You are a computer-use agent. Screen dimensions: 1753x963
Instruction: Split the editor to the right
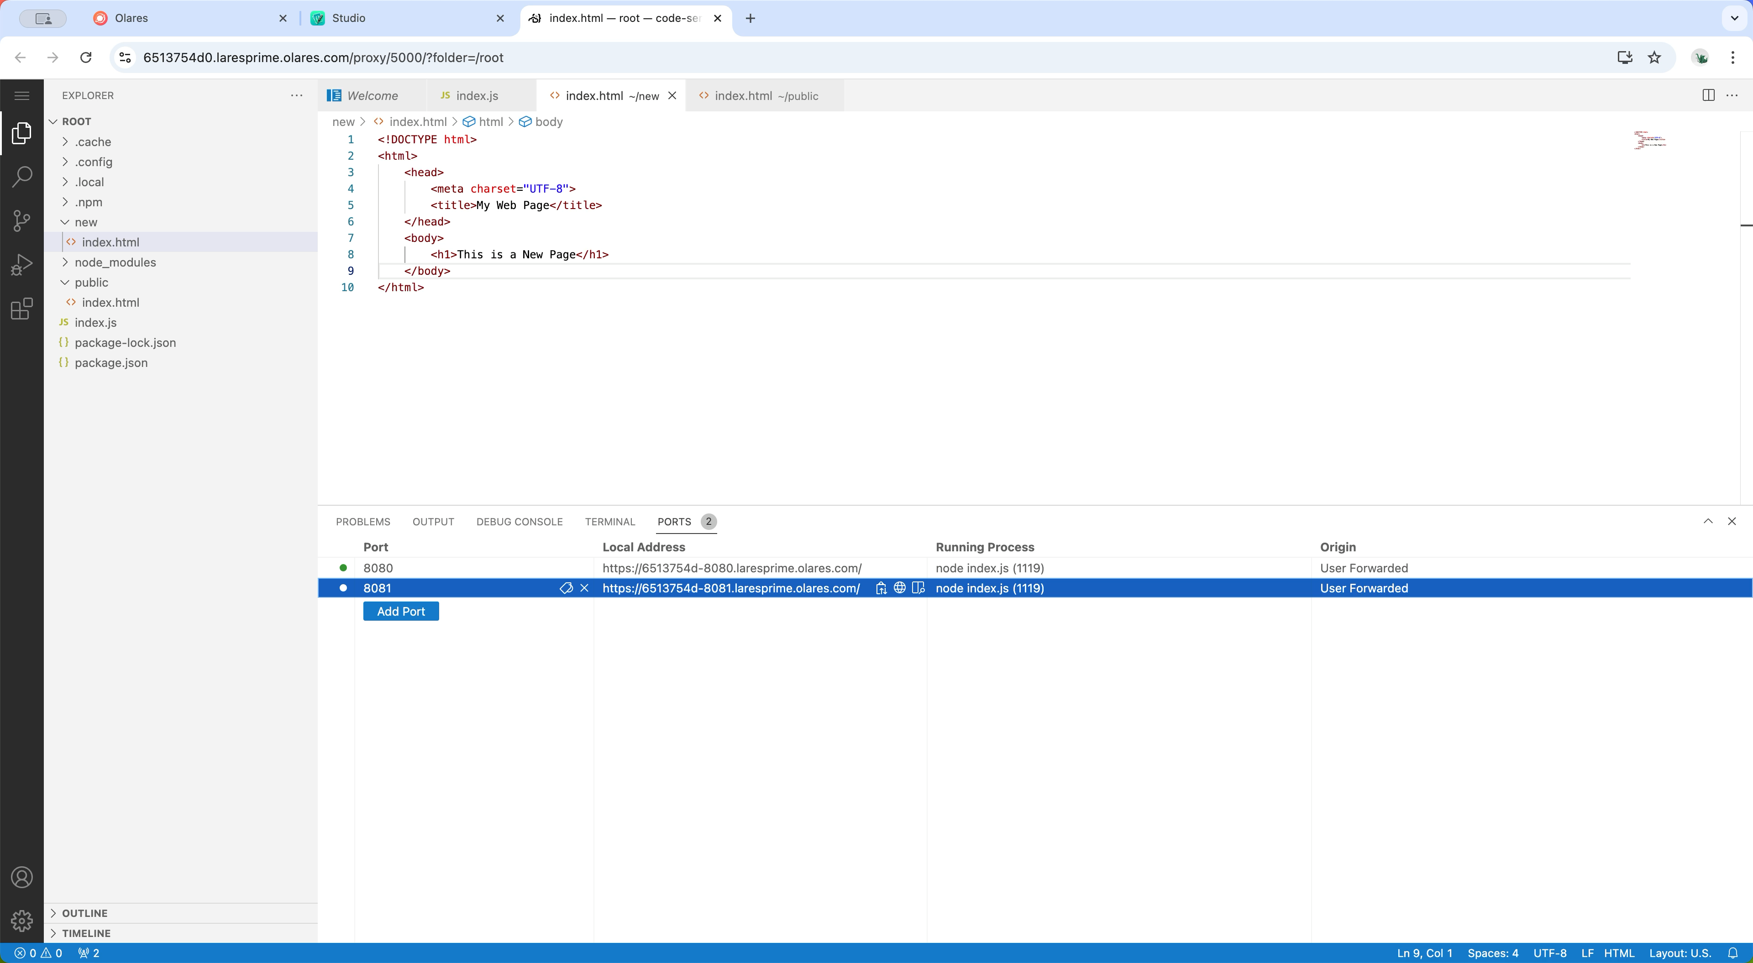(1708, 95)
